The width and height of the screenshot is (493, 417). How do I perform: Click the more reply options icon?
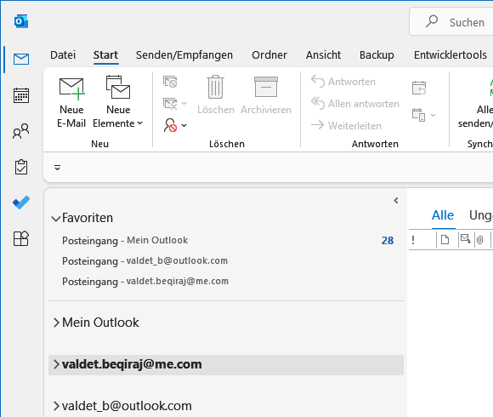(419, 115)
